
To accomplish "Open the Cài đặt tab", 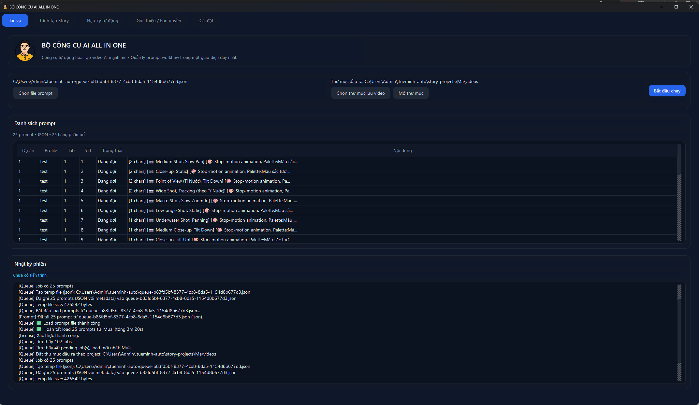I will 206,21.
